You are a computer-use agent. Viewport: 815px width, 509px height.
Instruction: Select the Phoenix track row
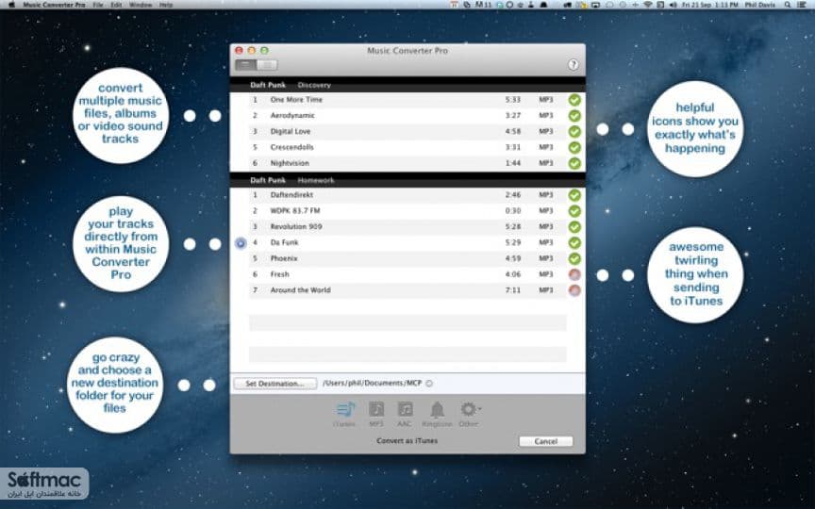(407, 258)
